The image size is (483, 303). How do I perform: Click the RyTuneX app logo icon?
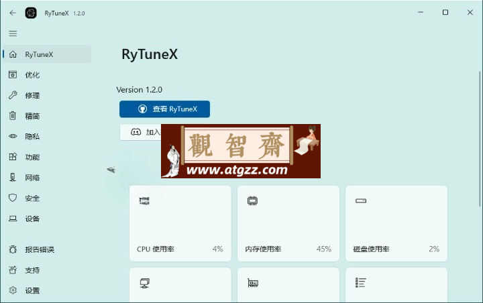pos(31,13)
